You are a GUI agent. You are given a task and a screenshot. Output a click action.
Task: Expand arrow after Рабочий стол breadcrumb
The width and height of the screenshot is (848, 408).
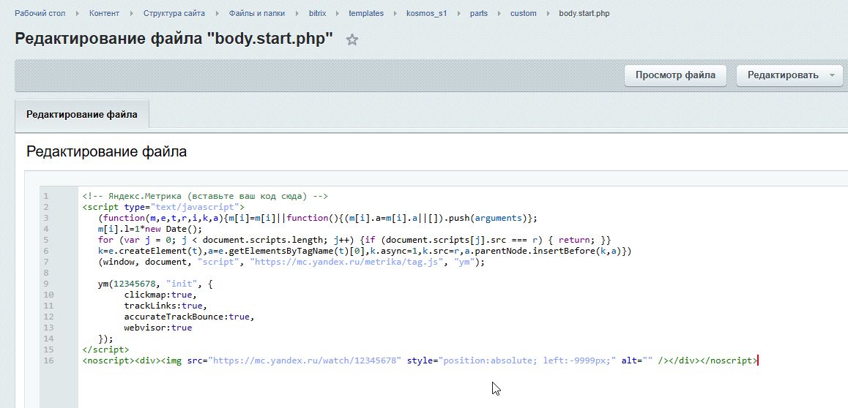pyautogui.click(x=77, y=13)
